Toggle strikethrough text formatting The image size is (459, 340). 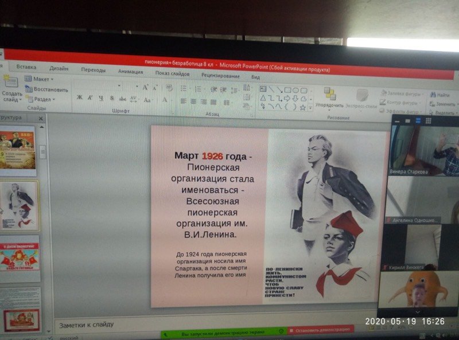(x=122, y=99)
